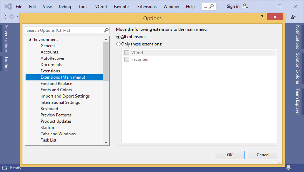Click the notifications bell in status bar
Screen dimensions: 304x172
288,167
